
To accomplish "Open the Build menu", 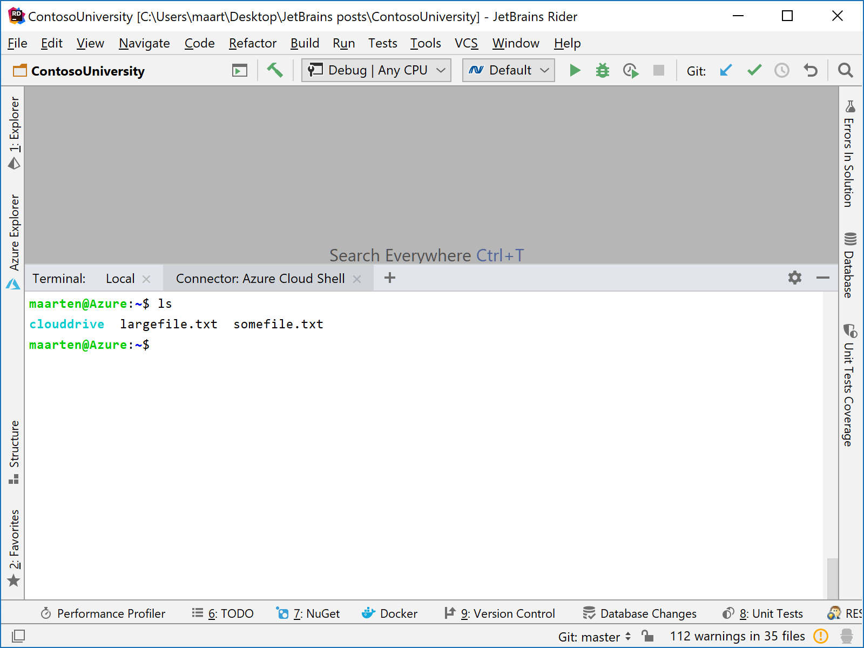I will [305, 43].
